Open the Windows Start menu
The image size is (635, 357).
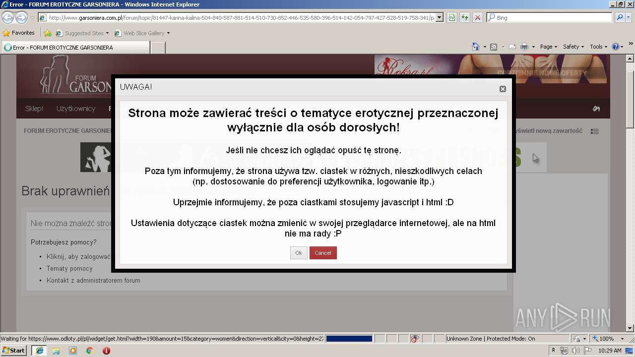click(x=13, y=351)
